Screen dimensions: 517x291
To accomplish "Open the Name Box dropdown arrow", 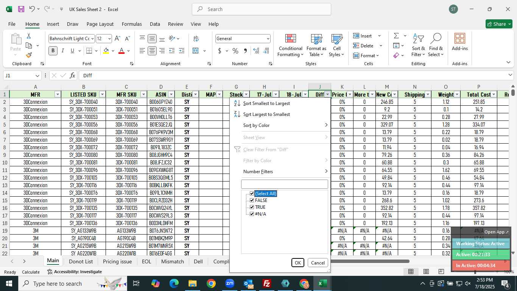I will coord(37,75).
